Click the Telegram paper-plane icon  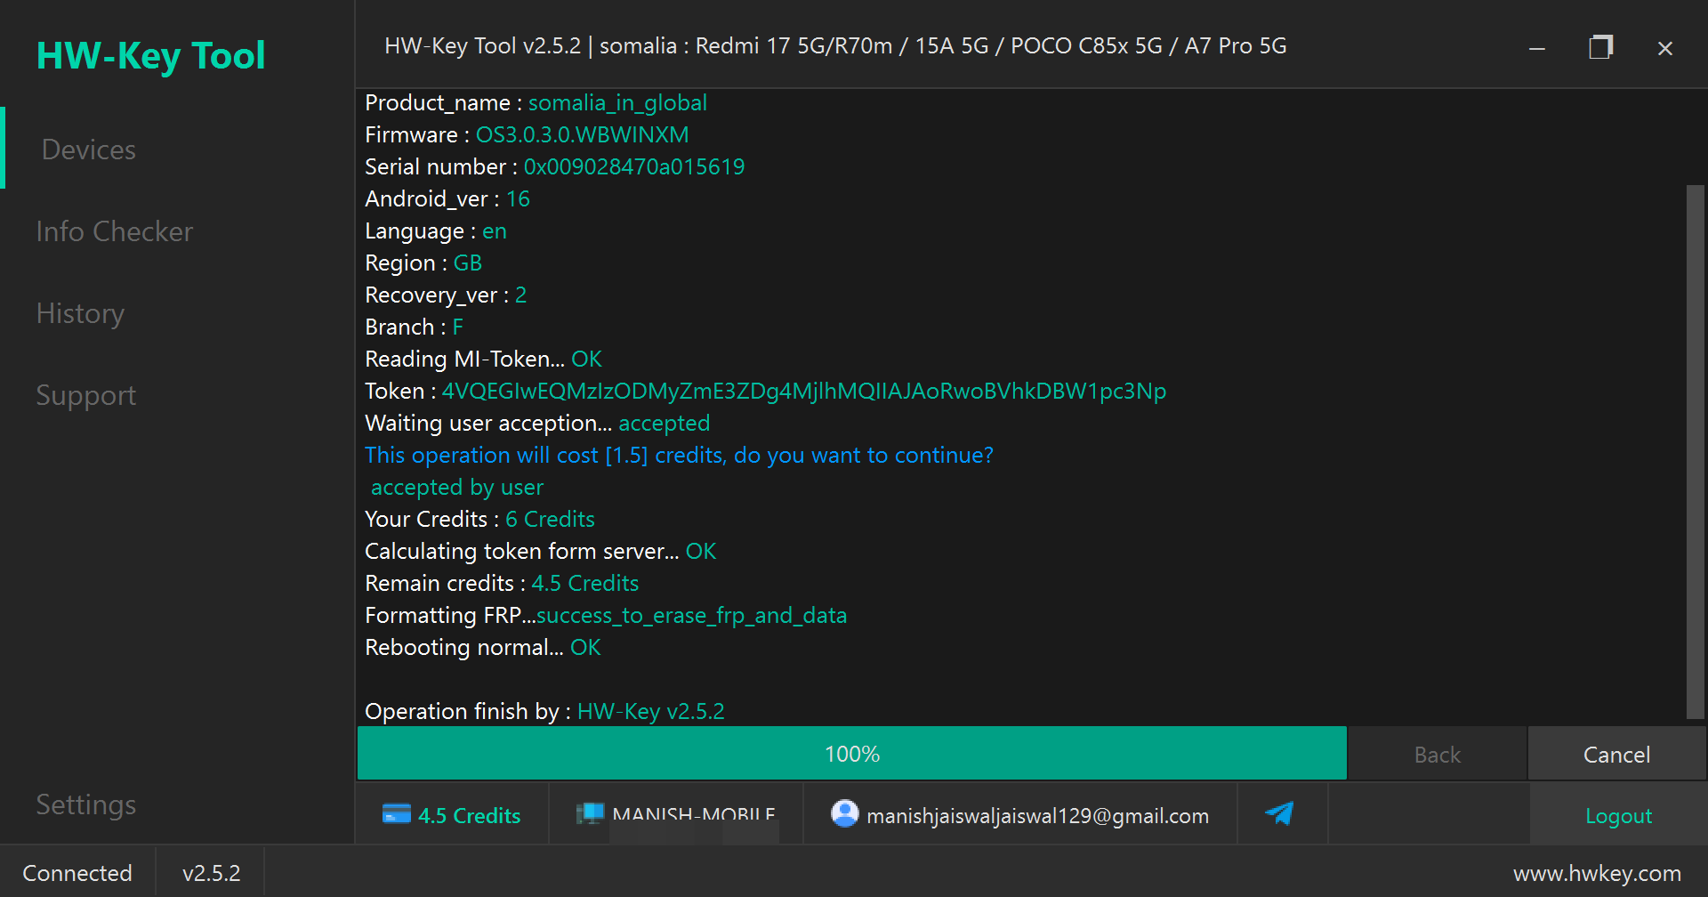click(x=1279, y=813)
